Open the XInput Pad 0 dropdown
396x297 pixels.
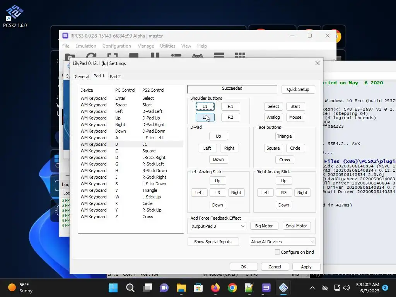coord(218,226)
